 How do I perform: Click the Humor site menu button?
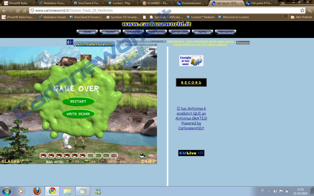pos(110,32)
